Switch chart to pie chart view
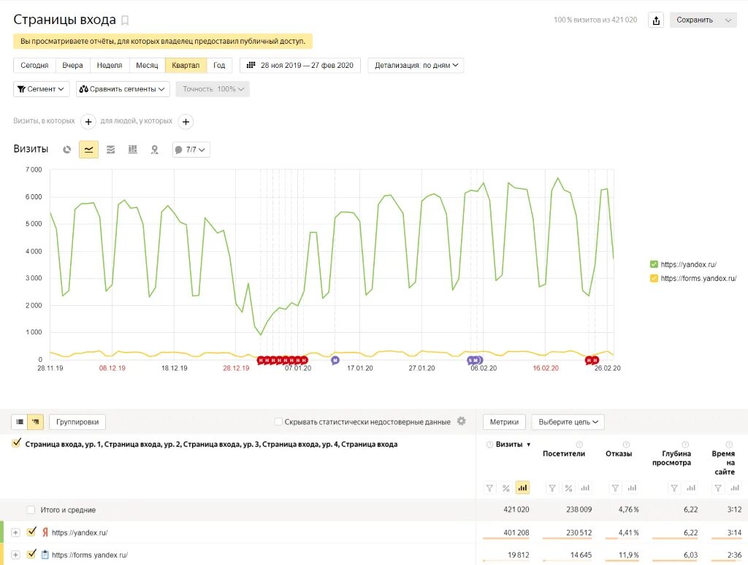 tap(66, 150)
